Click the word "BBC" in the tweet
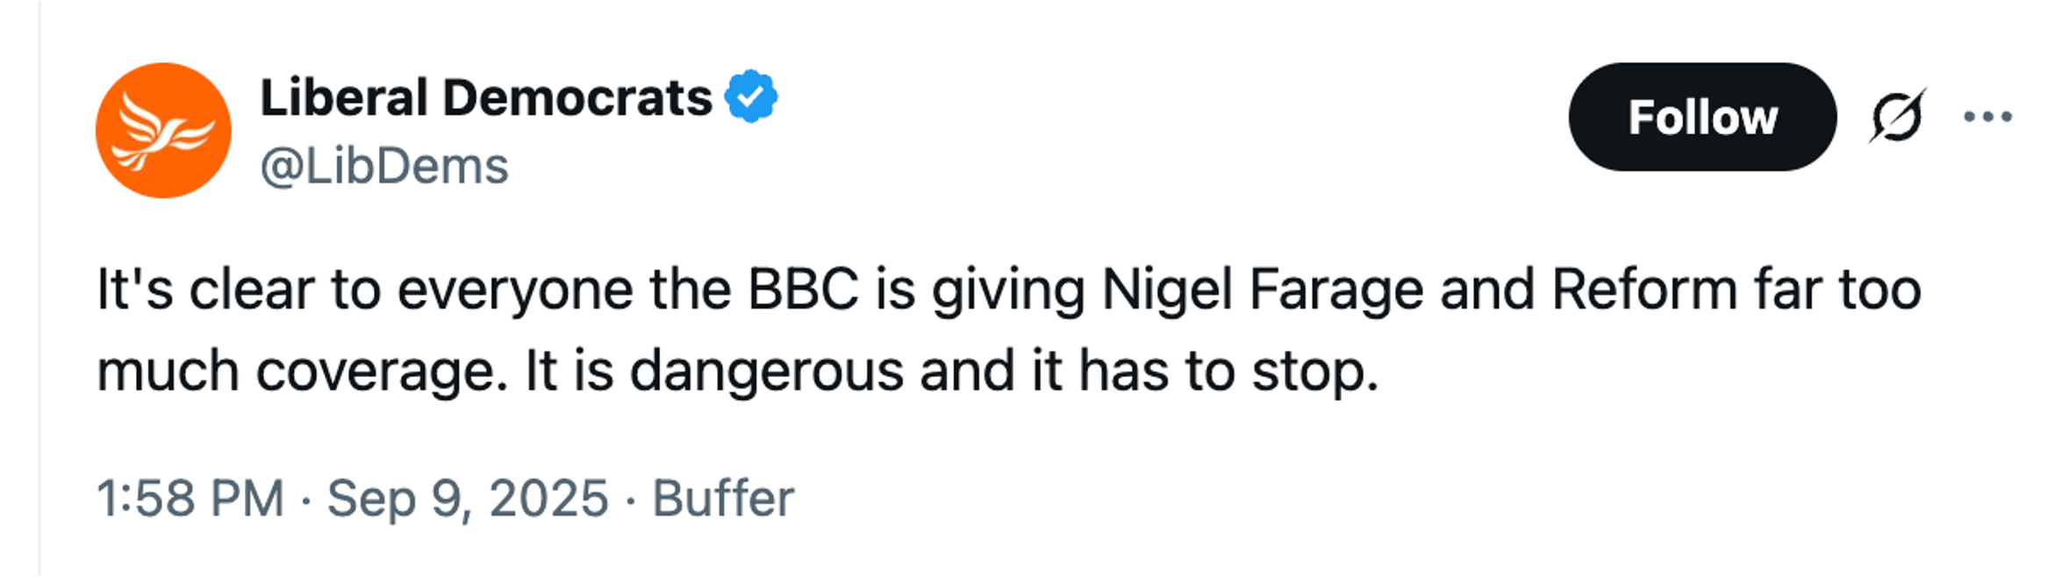Screen dimensions: 2048x577 pos(803,289)
